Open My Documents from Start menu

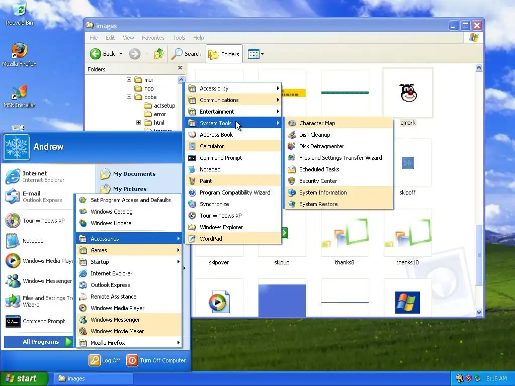click(x=128, y=174)
